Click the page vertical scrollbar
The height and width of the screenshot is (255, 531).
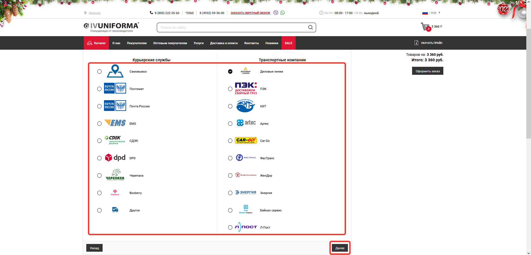click(529, 83)
